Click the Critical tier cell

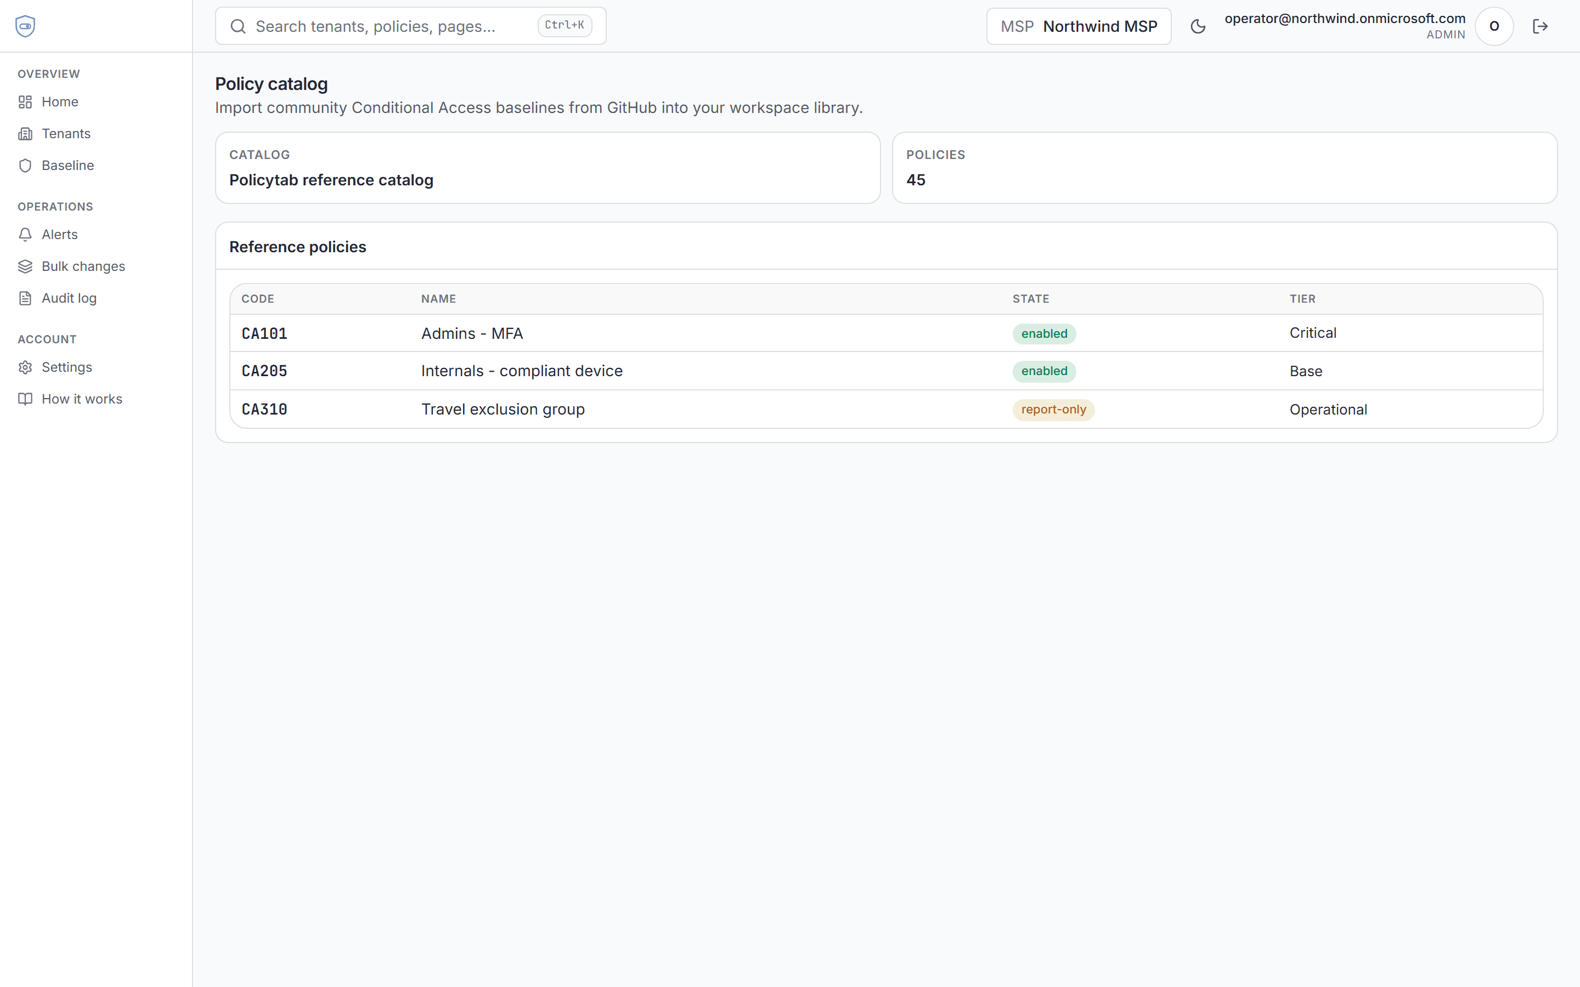tap(1312, 333)
